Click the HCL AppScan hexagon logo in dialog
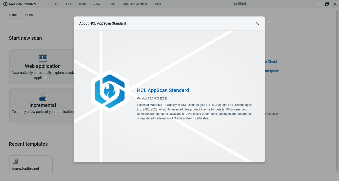Viewport: 339px width, 181px height. (110, 91)
